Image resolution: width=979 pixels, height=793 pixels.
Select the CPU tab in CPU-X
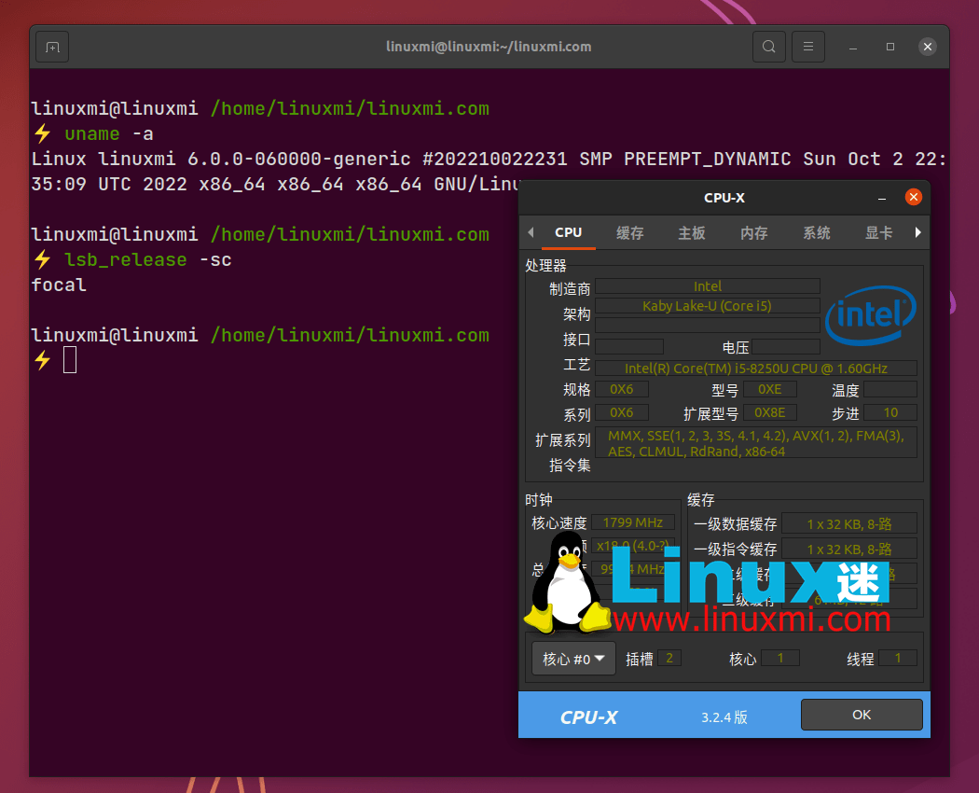[569, 232]
